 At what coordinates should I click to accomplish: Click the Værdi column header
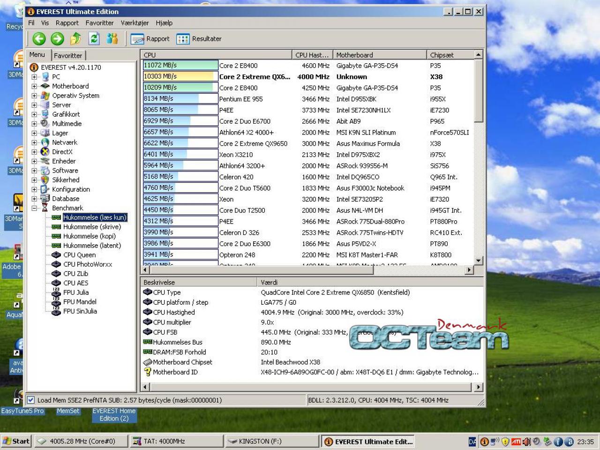click(370, 283)
